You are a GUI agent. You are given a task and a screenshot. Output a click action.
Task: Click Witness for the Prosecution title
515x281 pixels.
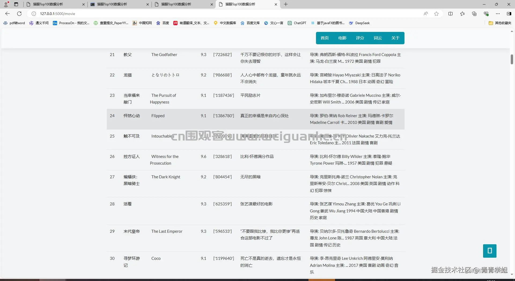pos(164,160)
